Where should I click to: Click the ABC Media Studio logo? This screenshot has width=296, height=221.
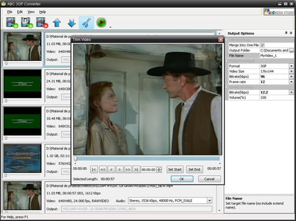pyautogui.click(x=279, y=12)
